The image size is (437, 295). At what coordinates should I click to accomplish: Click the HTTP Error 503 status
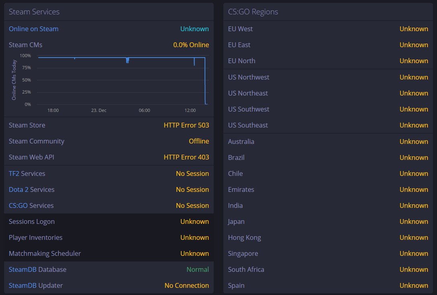click(186, 125)
